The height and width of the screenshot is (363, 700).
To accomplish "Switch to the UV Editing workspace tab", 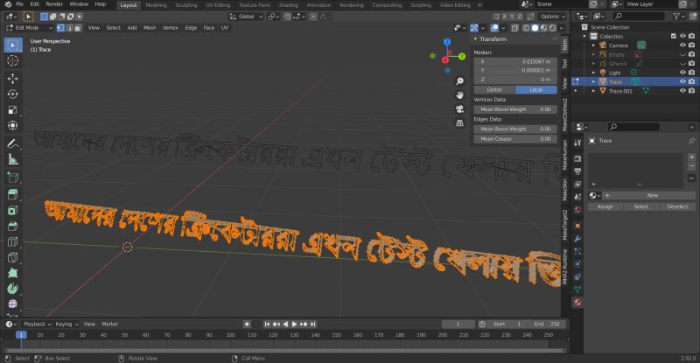I will pos(218,5).
